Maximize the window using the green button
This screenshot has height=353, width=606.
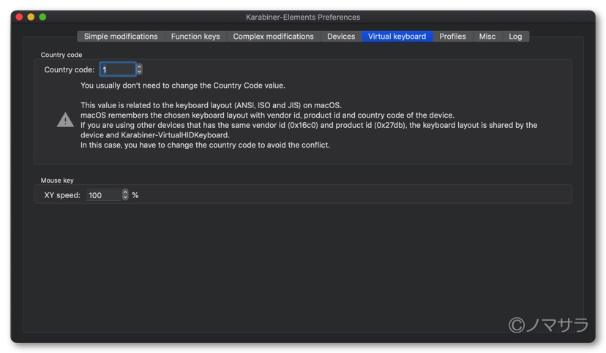[42, 17]
